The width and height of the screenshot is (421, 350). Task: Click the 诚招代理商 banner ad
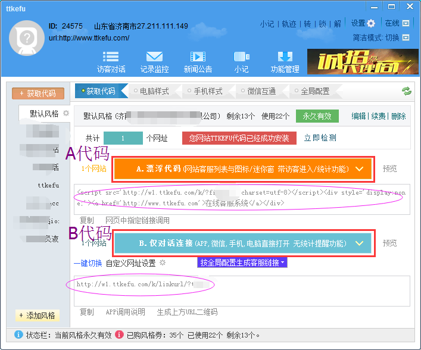363,62
